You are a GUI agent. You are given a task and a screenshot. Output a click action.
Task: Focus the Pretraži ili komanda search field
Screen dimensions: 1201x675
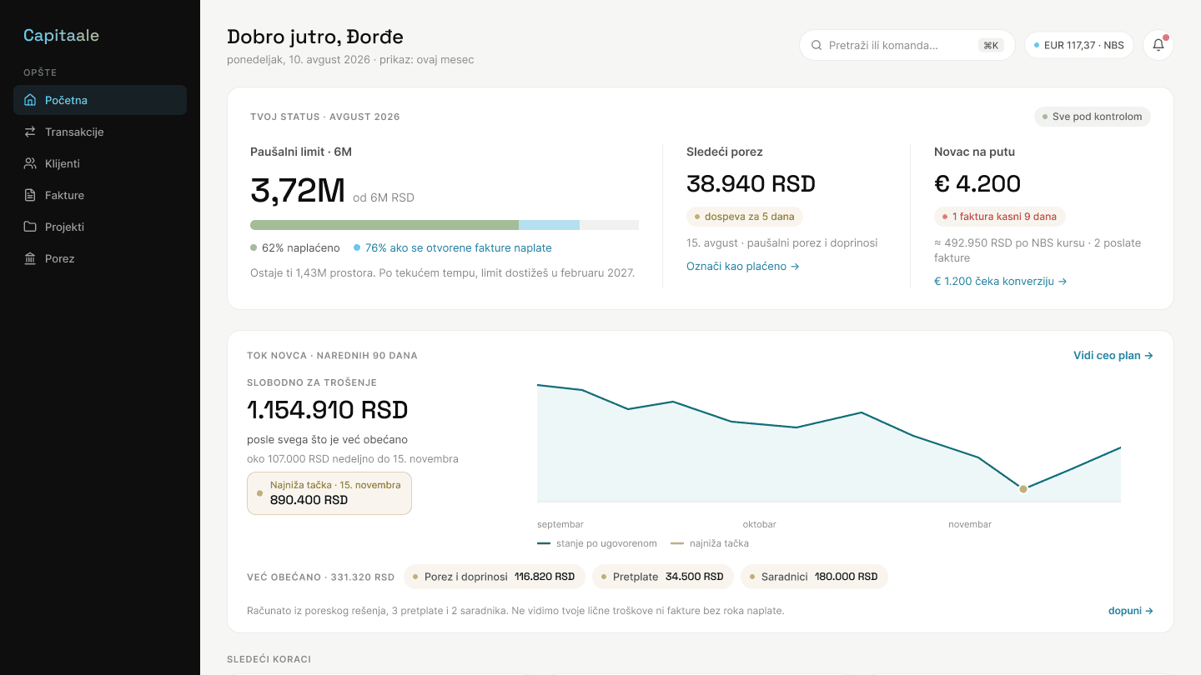click(907, 45)
